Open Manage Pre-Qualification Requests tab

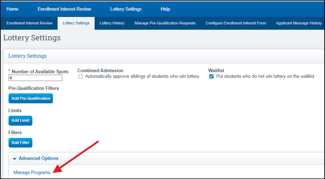click(165, 23)
